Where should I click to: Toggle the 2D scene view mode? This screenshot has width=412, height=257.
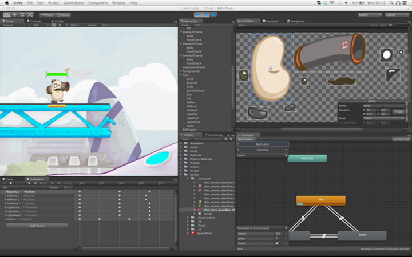[54, 25]
